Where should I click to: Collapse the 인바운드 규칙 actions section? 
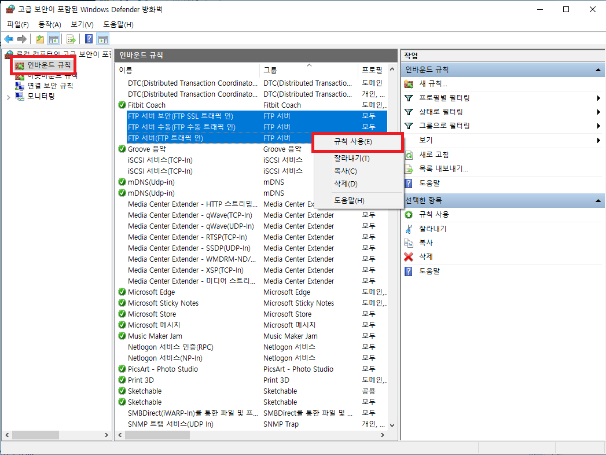coord(598,70)
